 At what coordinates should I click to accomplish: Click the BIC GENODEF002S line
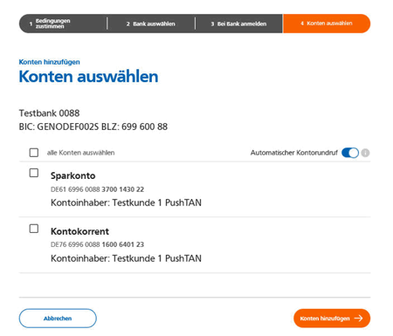coord(93,127)
